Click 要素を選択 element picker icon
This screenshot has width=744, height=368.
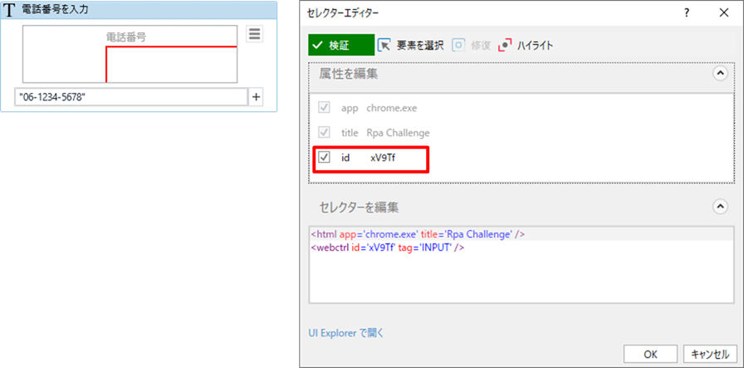(x=384, y=46)
